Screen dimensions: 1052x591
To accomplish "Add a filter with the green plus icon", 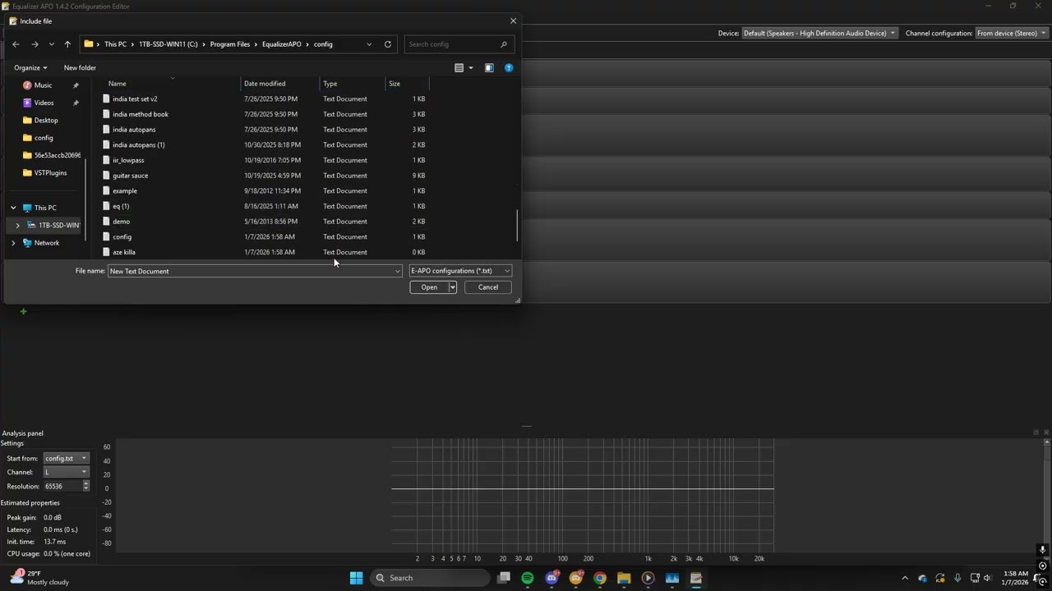I will click(x=23, y=311).
